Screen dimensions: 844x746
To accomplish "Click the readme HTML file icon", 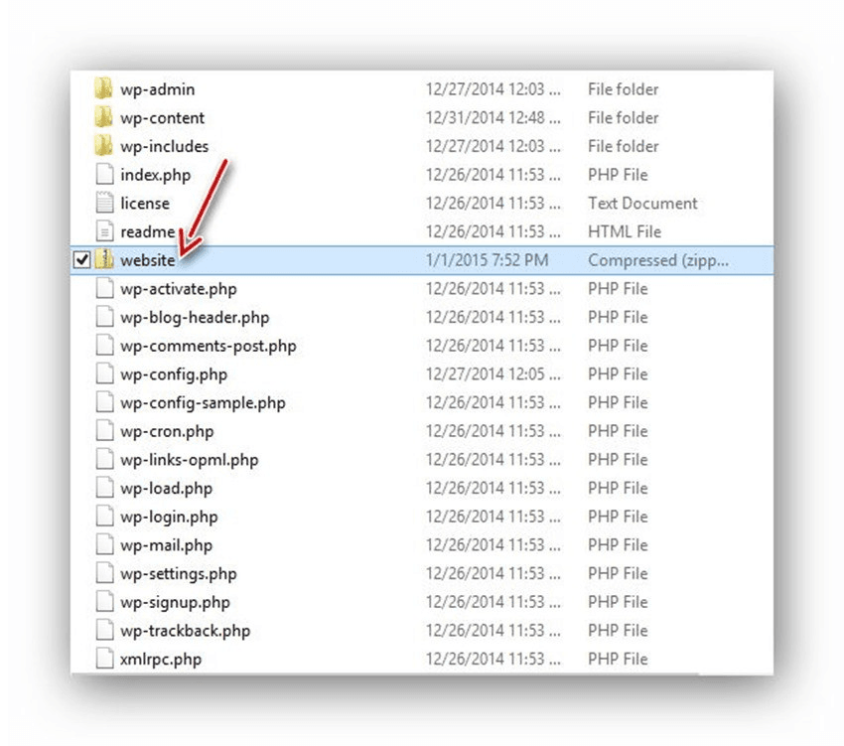I will coord(104,231).
